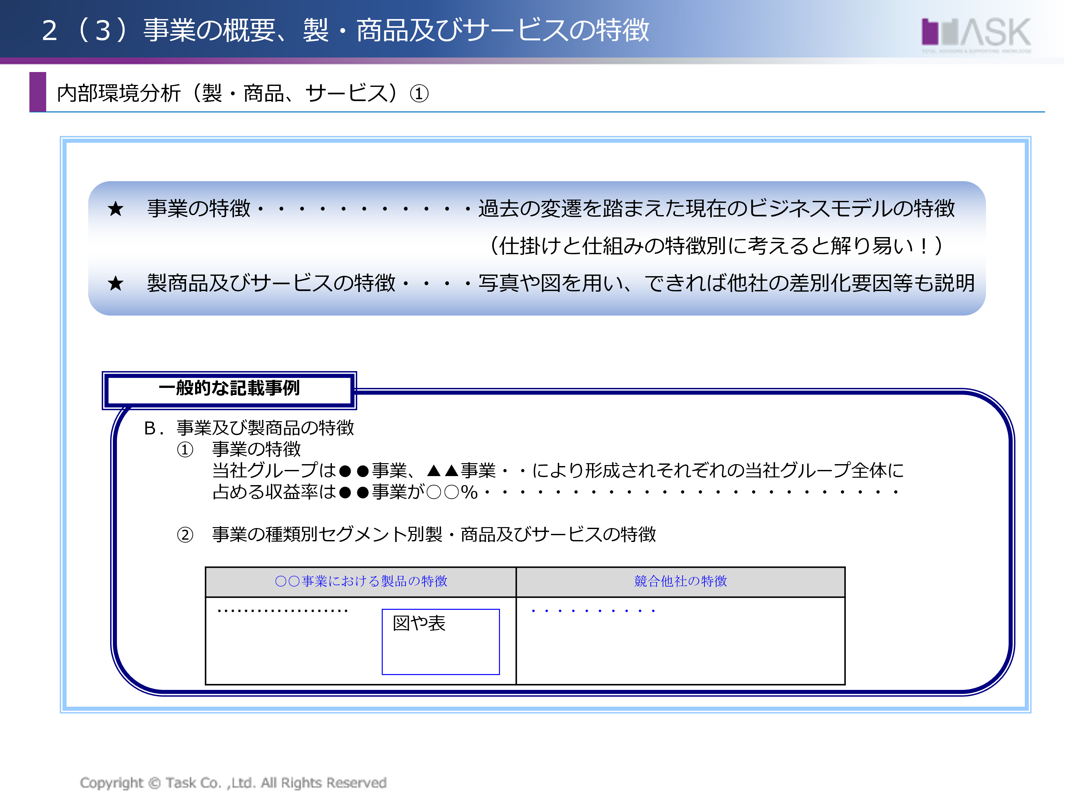
Task: Click the '図や表' placeholder box
Action: point(441,642)
